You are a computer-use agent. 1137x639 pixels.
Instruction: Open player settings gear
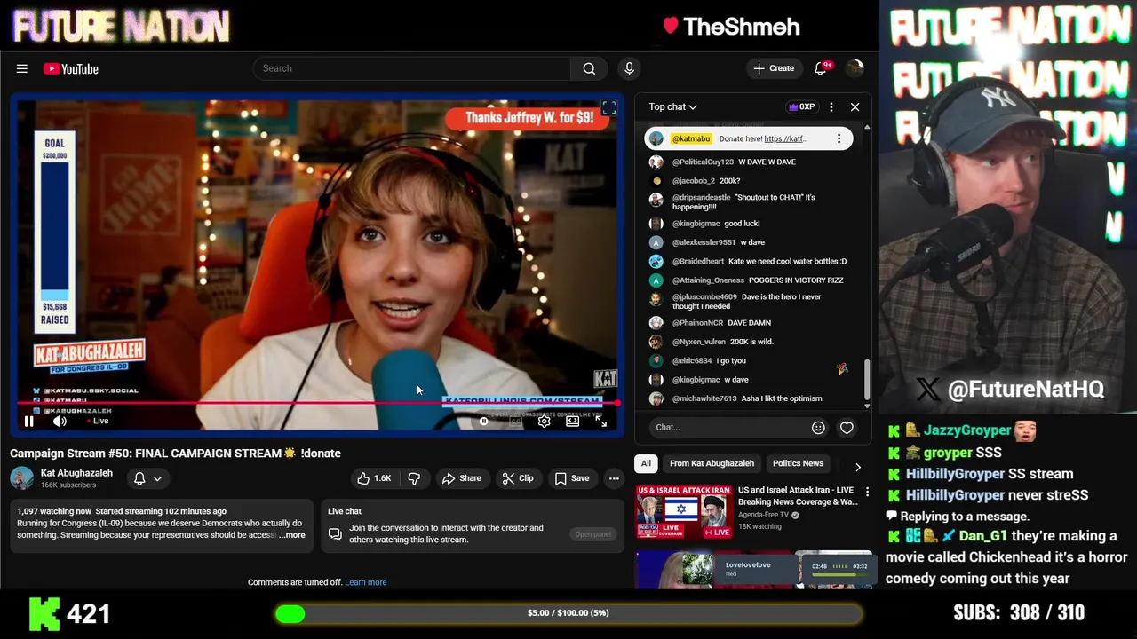[544, 422]
